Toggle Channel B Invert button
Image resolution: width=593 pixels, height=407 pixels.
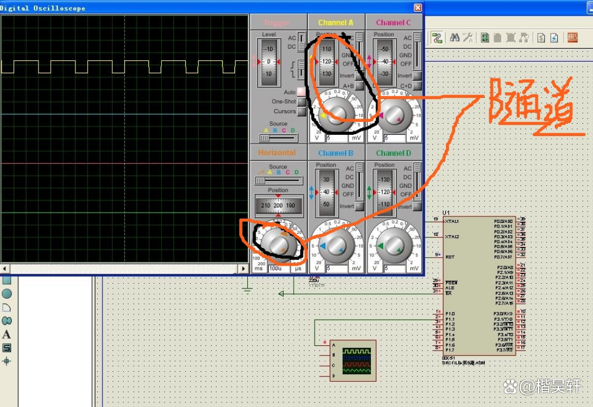359,206
